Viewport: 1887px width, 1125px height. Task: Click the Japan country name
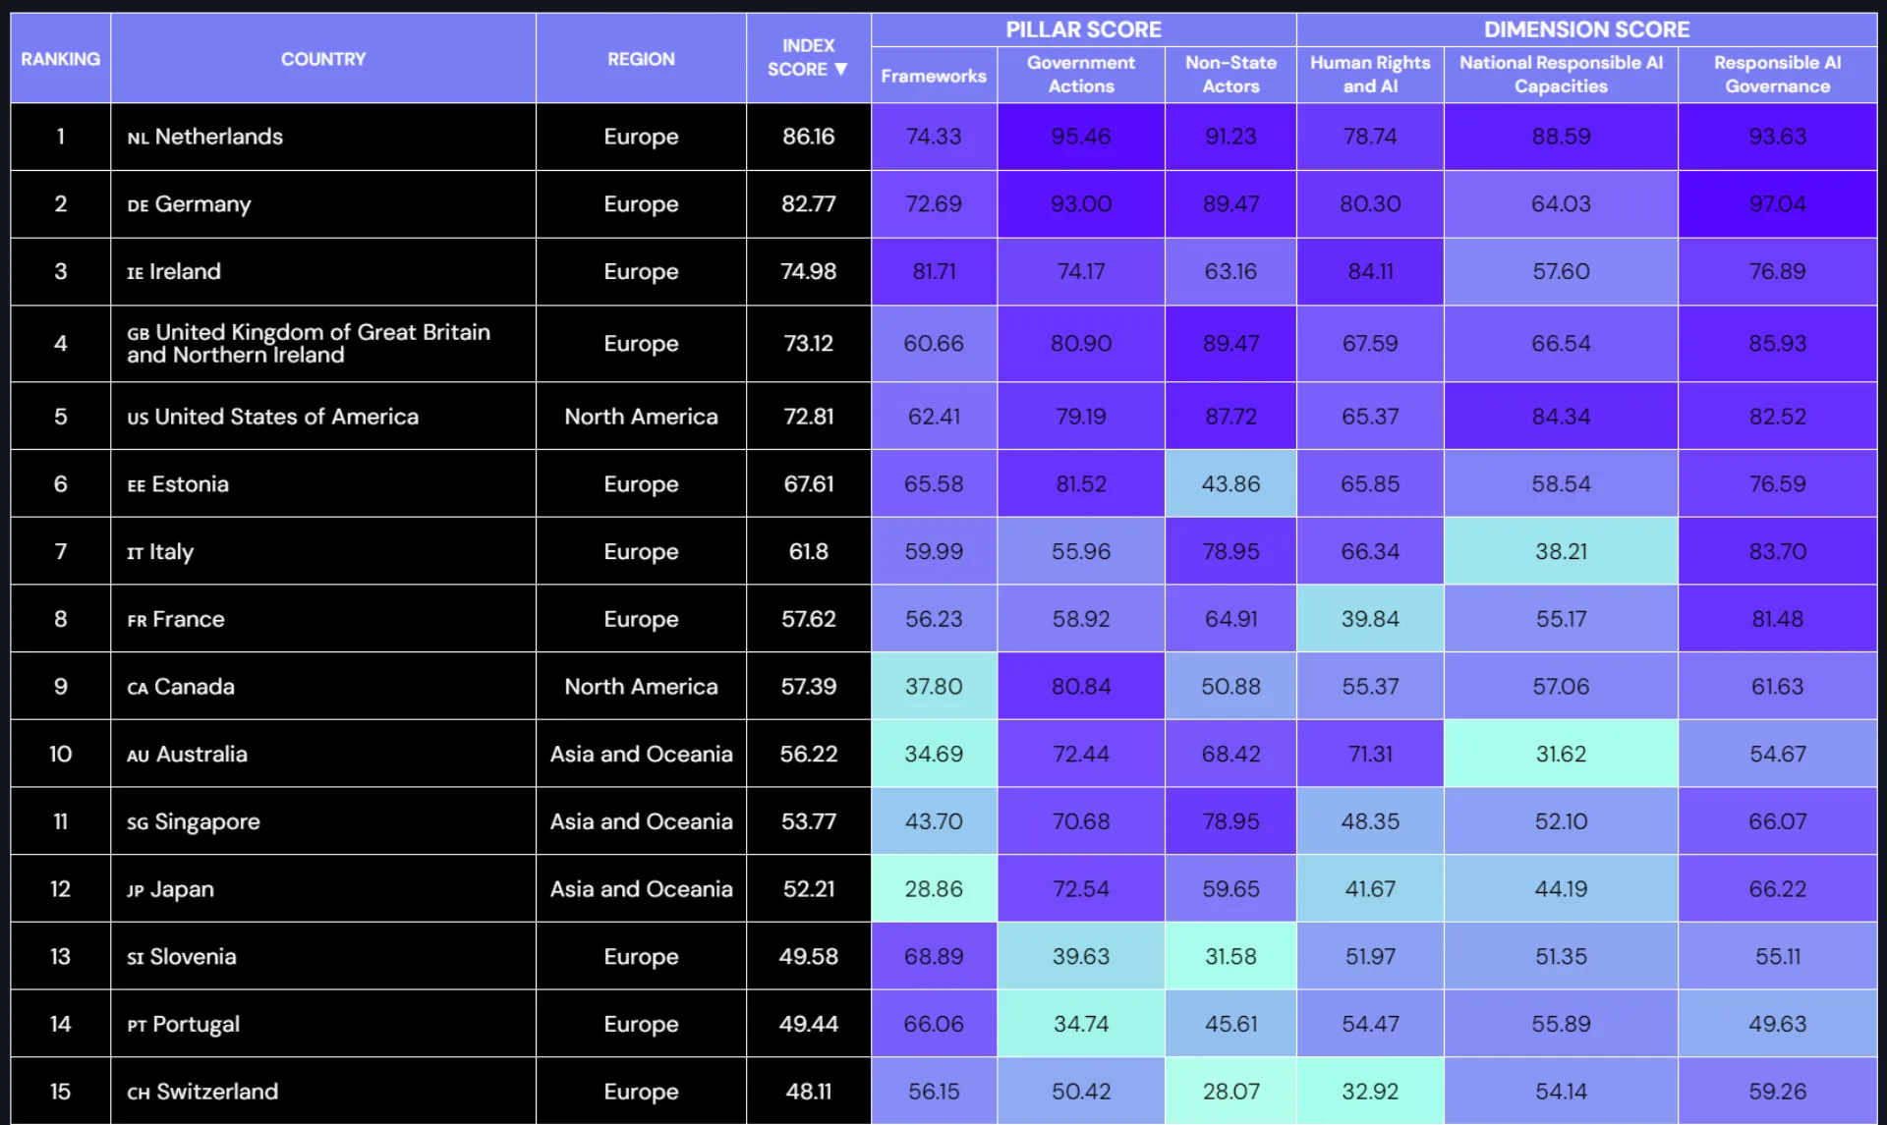coord(182,889)
